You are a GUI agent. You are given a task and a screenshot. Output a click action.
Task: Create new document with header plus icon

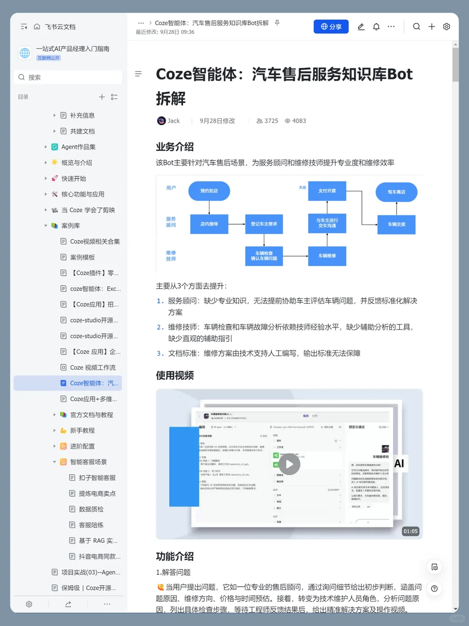(432, 27)
